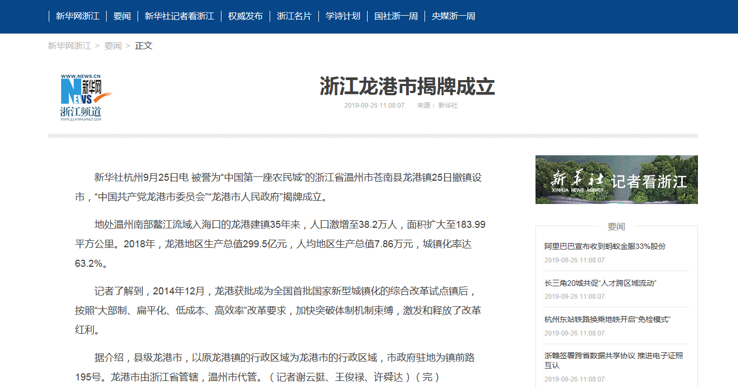Open 新华社记者看浙江 navigation item
Screen dimensions: 738x388
click(x=179, y=16)
